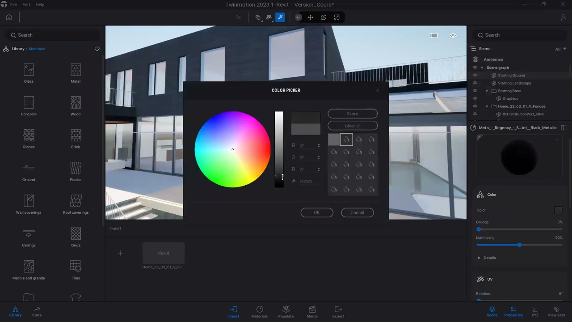Switch to the Export bottom tab
This screenshot has height=322, width=572.
point(338,312)
